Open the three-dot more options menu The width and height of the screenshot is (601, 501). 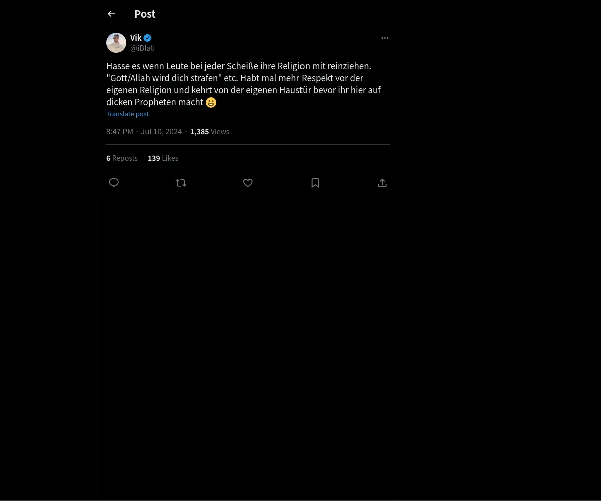pos(385,38)
